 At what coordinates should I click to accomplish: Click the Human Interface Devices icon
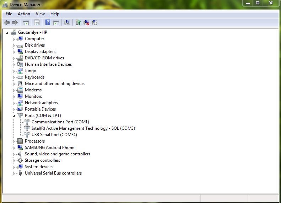click(x=20, y=64)
